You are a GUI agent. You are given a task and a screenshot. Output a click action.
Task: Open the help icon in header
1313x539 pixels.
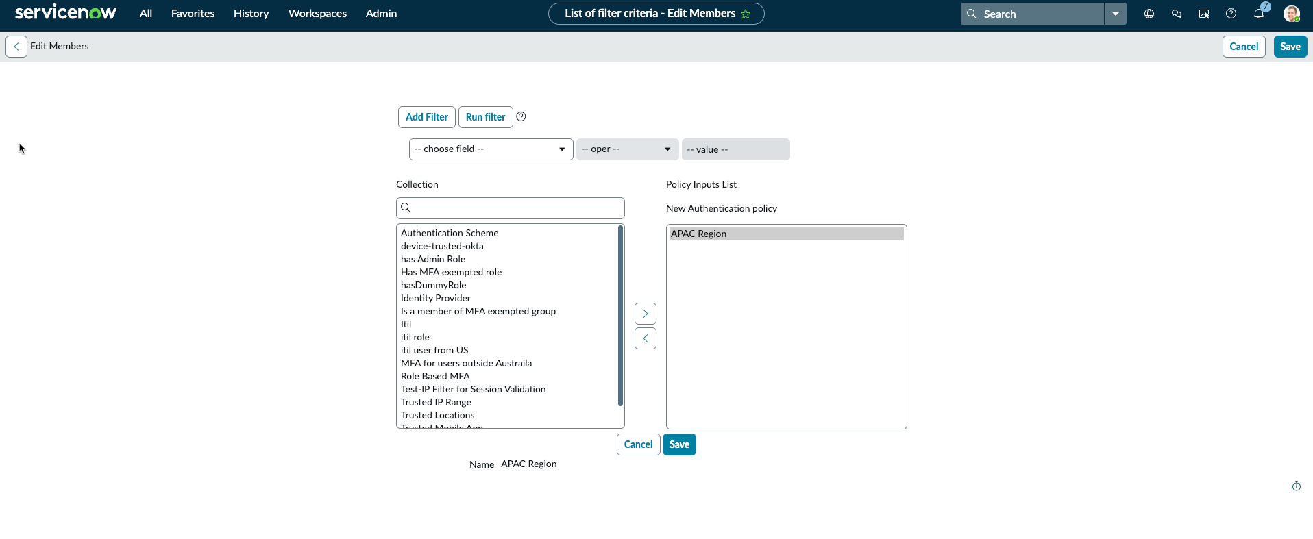(x=1231, y=14)
